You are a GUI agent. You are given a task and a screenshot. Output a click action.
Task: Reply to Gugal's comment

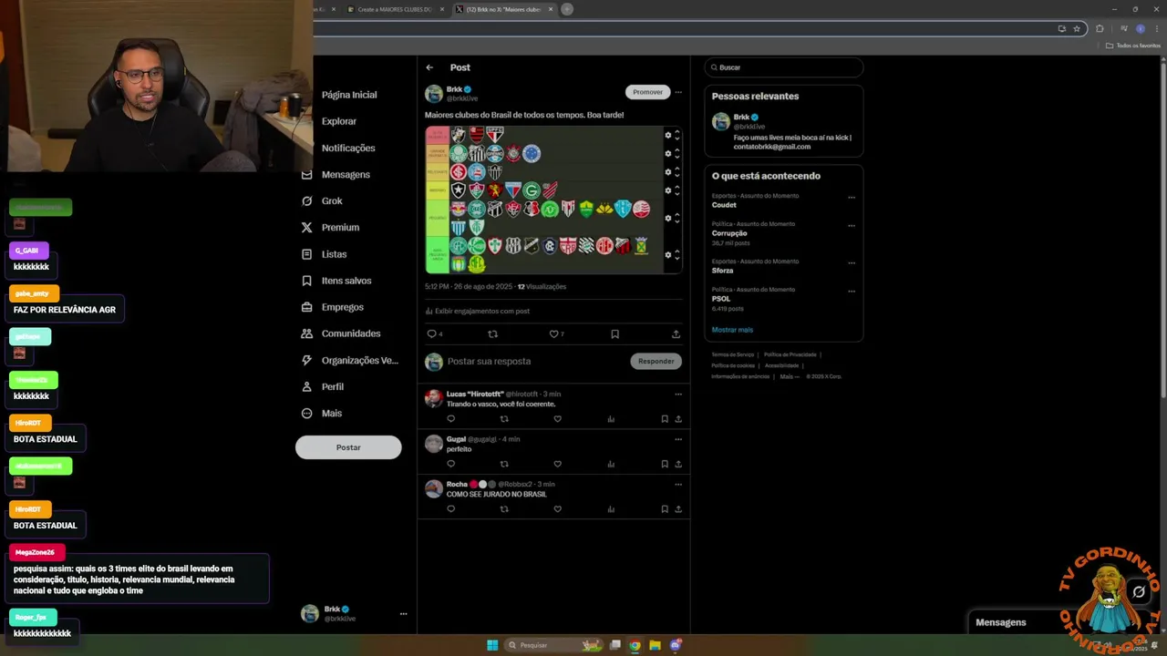[x=450, y=464]
